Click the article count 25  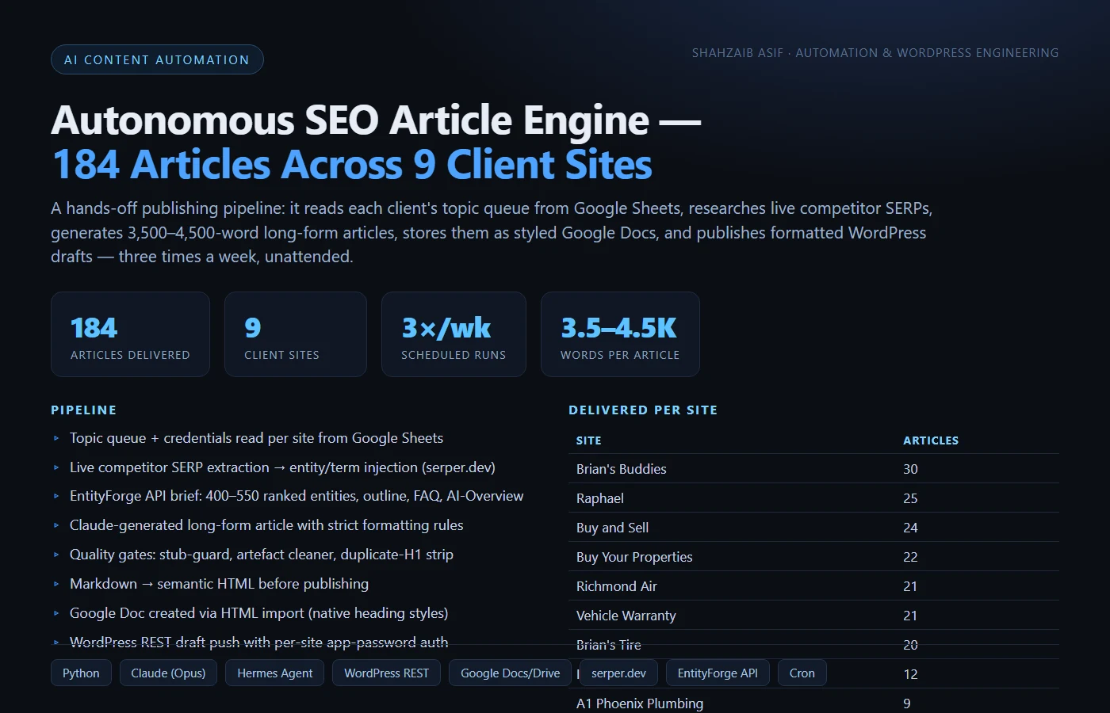(x=910, y=498)
